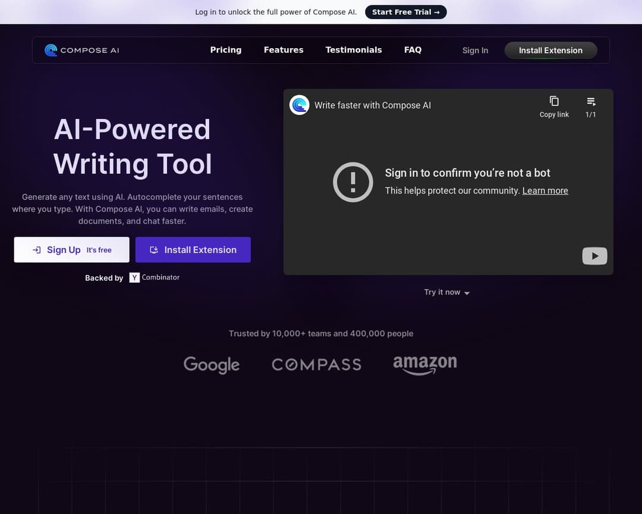Screen dimensions: 642x514
Task: Play the Write faster with Compose AI video
Action: (594, 256)
